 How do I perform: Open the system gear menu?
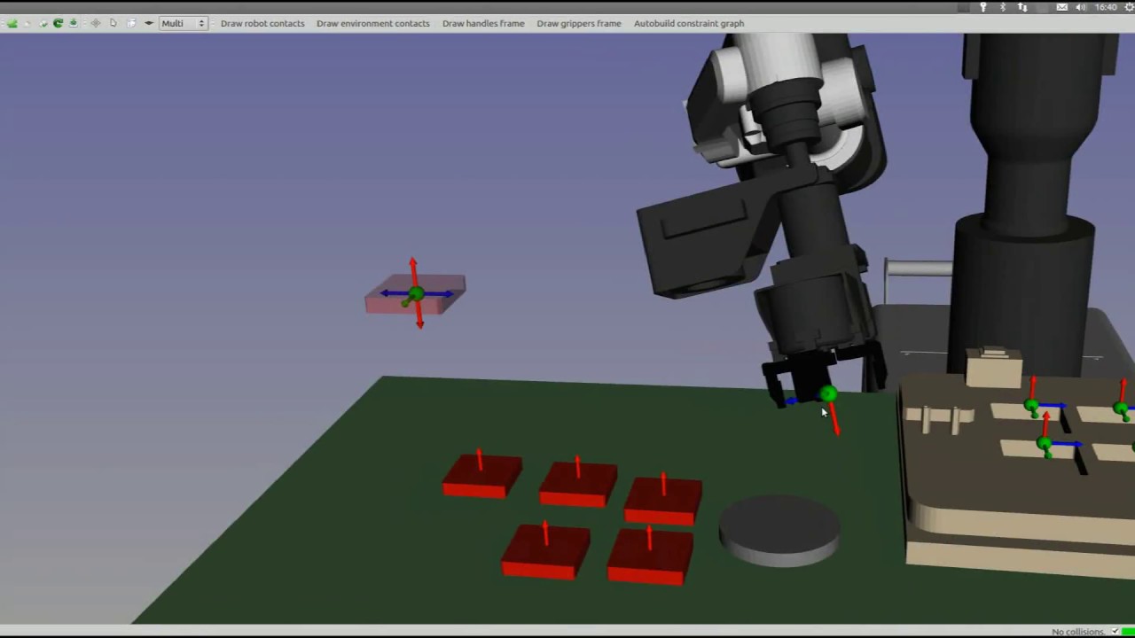[x=1129, y=7]
